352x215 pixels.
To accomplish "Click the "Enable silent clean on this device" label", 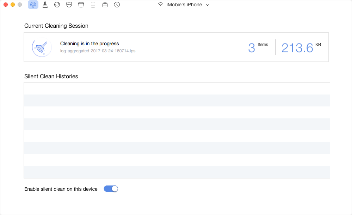I will 61,189.
